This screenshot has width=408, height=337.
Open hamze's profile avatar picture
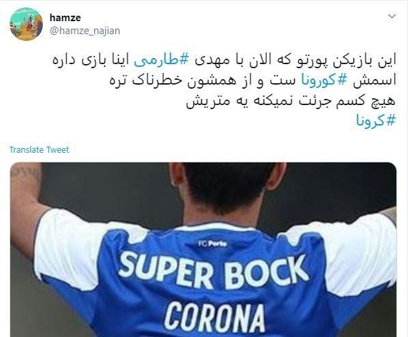click(x=26, y=24)
